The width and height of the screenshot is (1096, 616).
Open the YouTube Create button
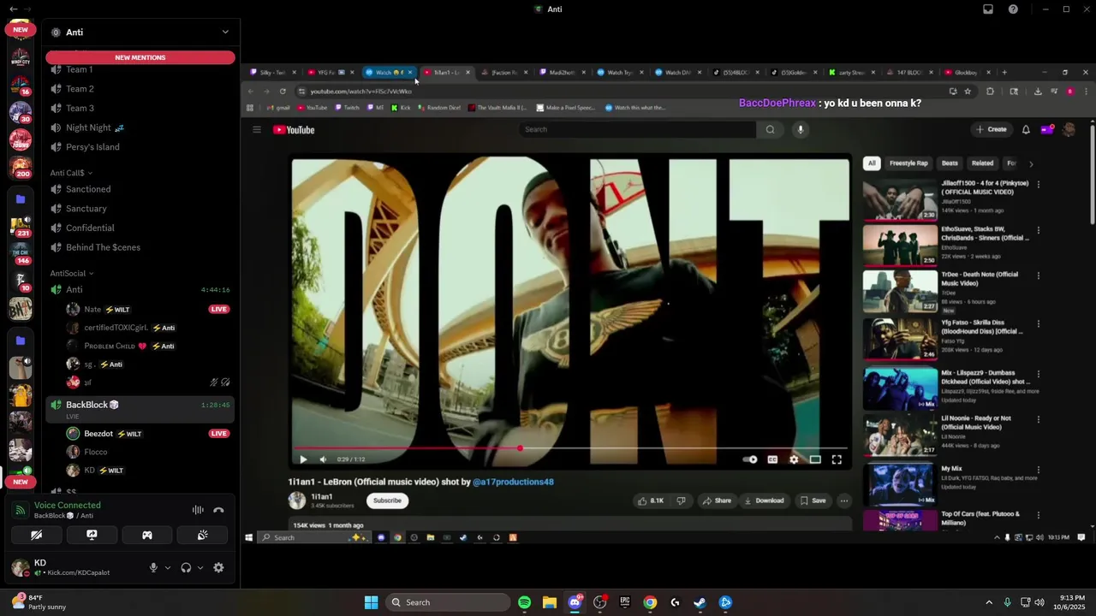[x=991, y=129]
